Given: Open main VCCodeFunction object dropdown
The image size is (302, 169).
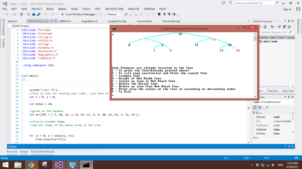Looking at the screenshot, I should click(x=293, y=102).
